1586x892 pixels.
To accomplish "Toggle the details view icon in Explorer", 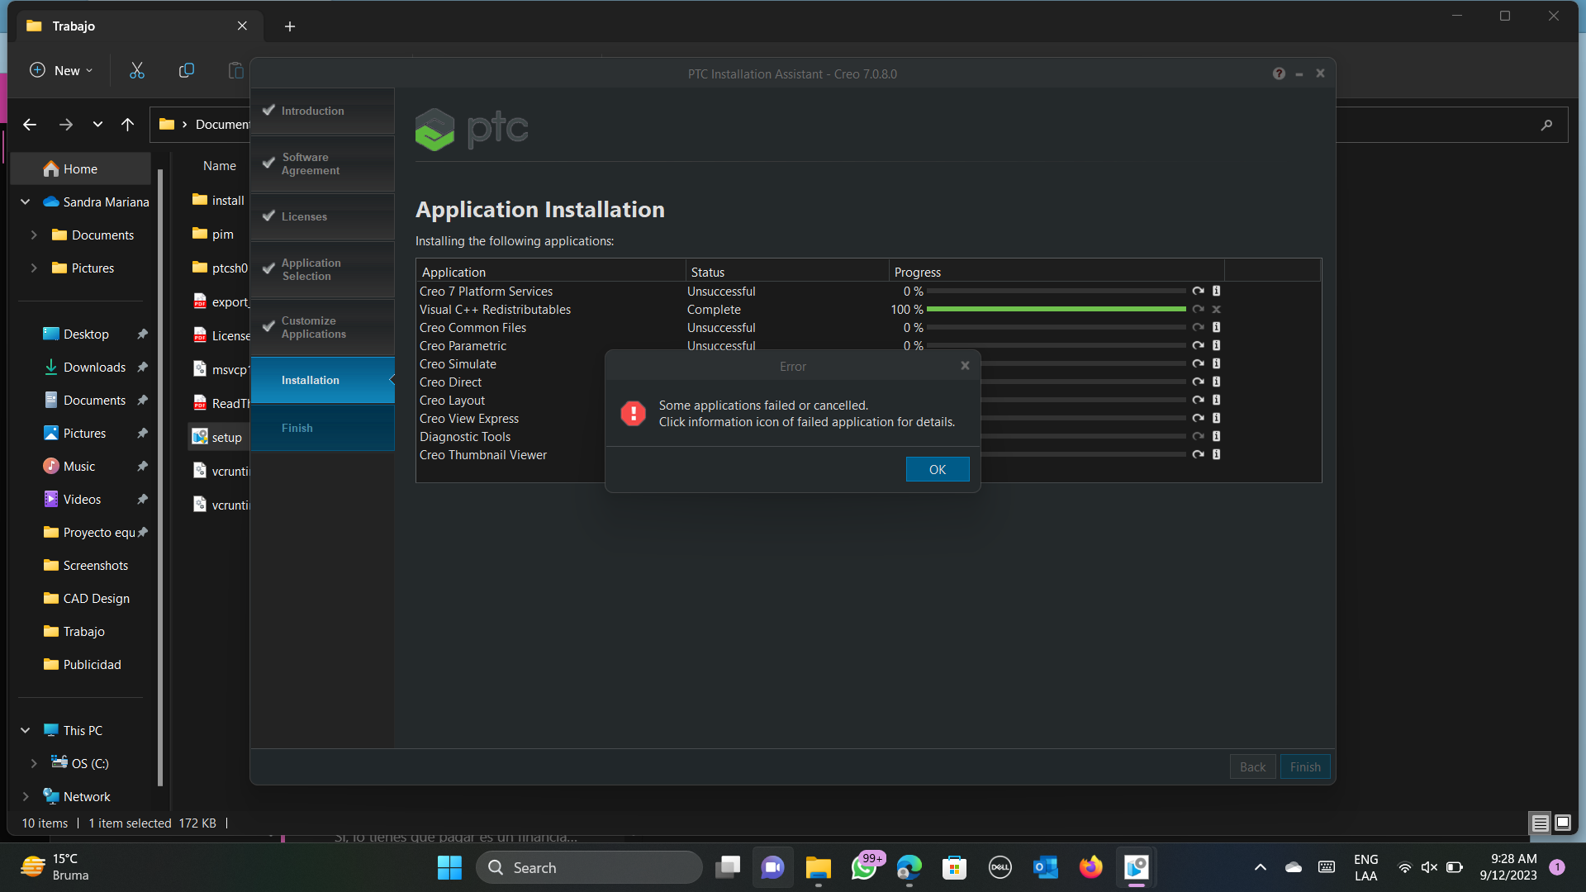I will pyautogui.click(x=1540, y=823).
